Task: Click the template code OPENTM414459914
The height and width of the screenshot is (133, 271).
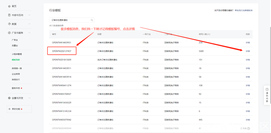Action: (61, 77)
